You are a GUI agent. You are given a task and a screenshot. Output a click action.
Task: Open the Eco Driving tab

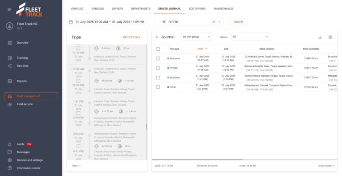(197, 9)
